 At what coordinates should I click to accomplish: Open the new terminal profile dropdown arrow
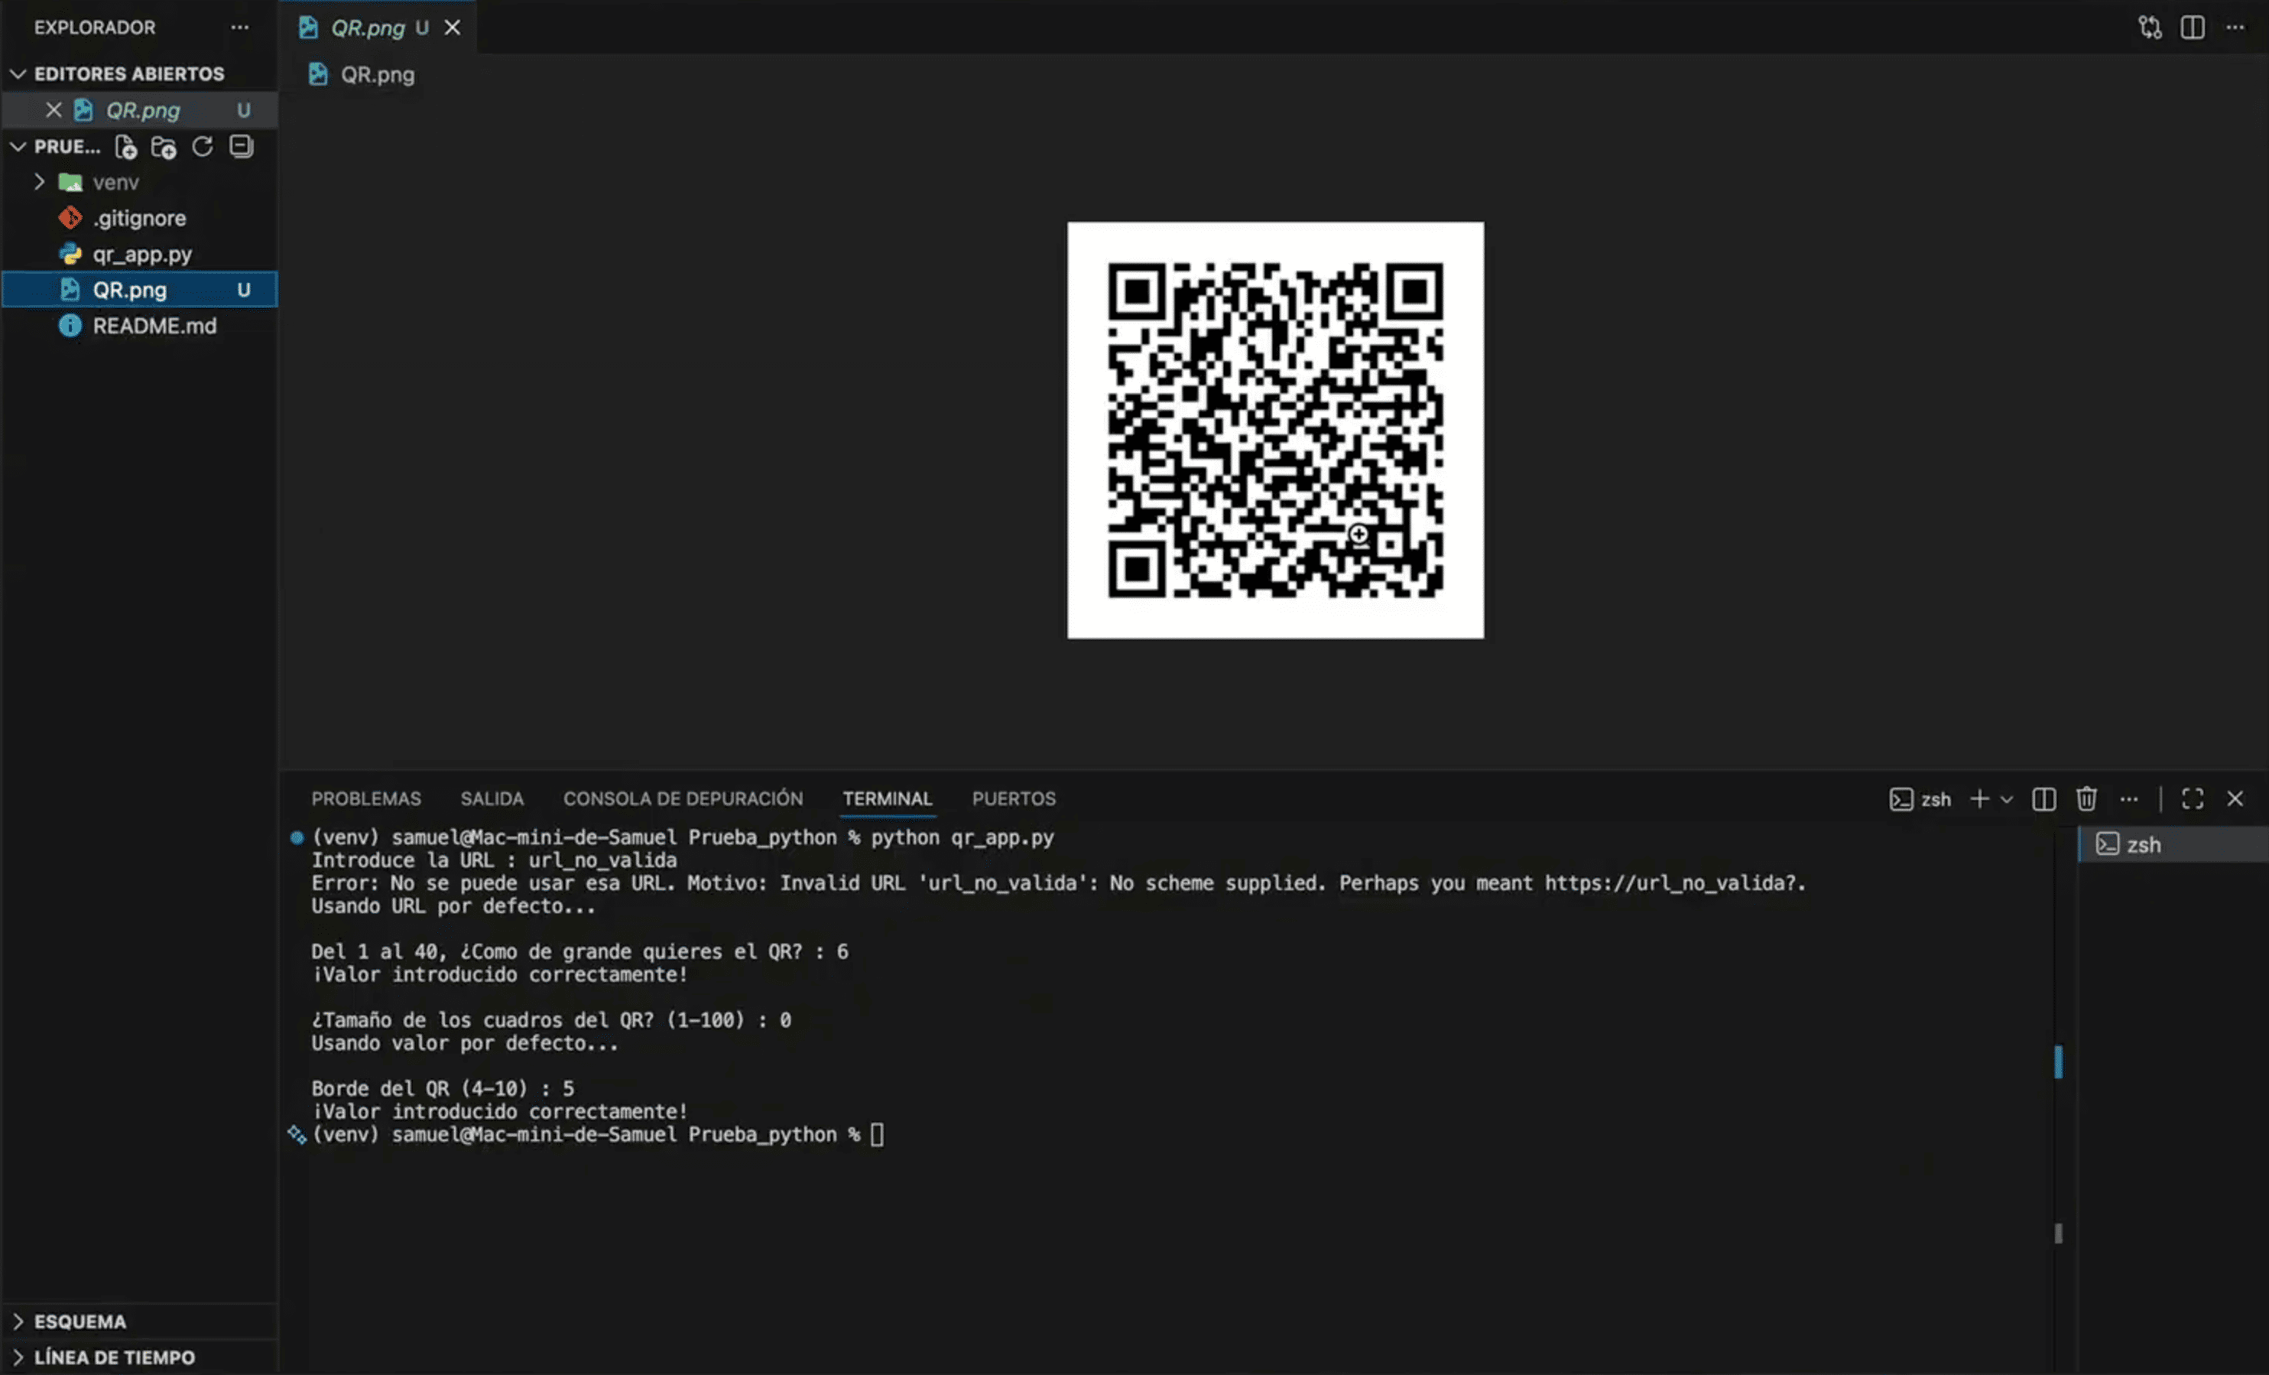point(2007,799)
